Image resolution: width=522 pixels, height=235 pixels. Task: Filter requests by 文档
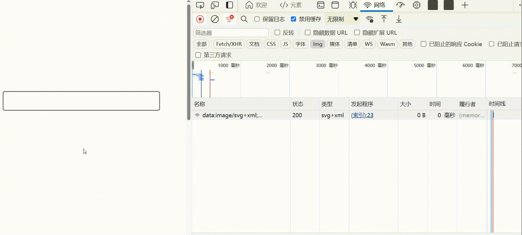pyautogui.click(x=254, y=44)
